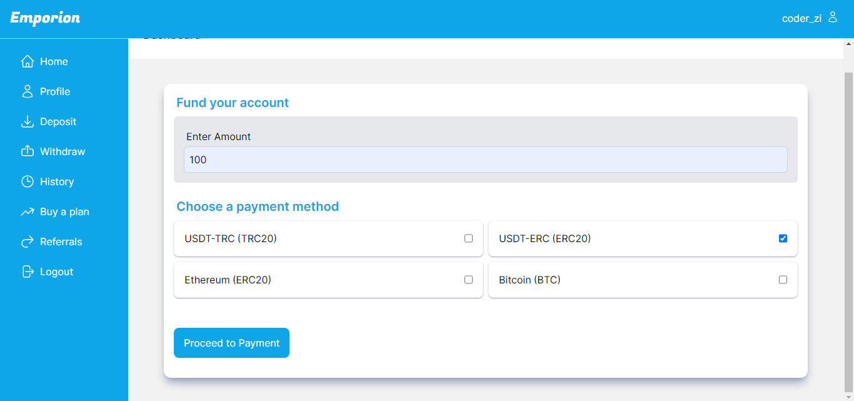Click the Home house icon
Screen dimensions: 854x401
28,61
